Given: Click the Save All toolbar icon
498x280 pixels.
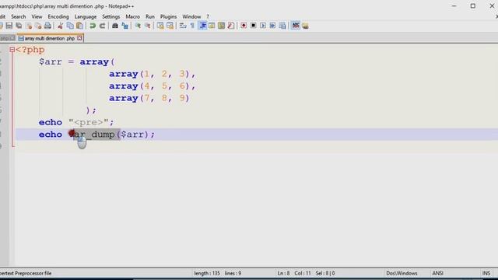Looking at the screenshot, I should (x=19, y=26).
